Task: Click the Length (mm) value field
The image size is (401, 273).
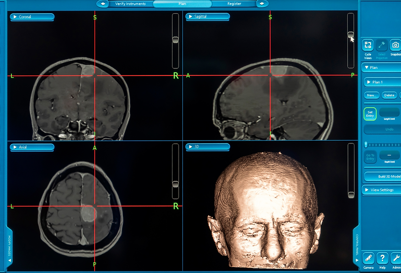Action: (x=389, y=112)
